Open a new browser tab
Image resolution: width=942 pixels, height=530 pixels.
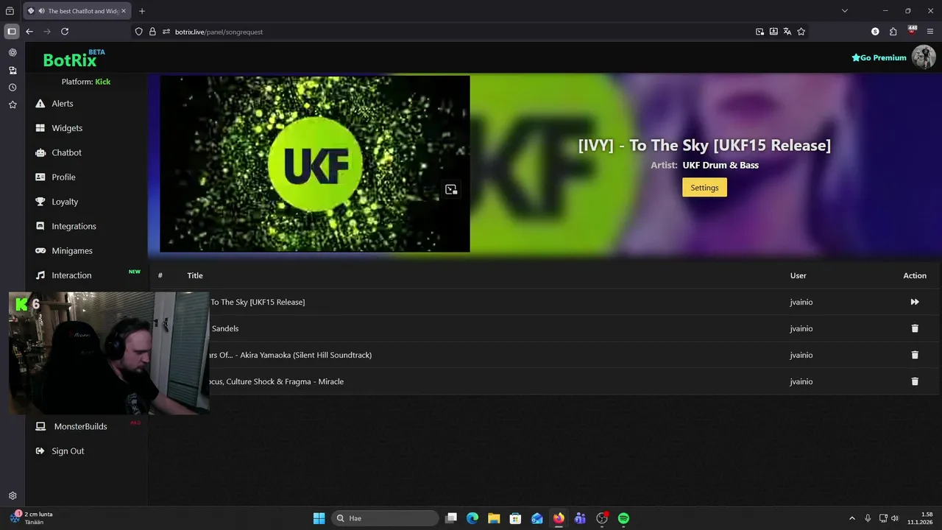(x=142, y=11)
